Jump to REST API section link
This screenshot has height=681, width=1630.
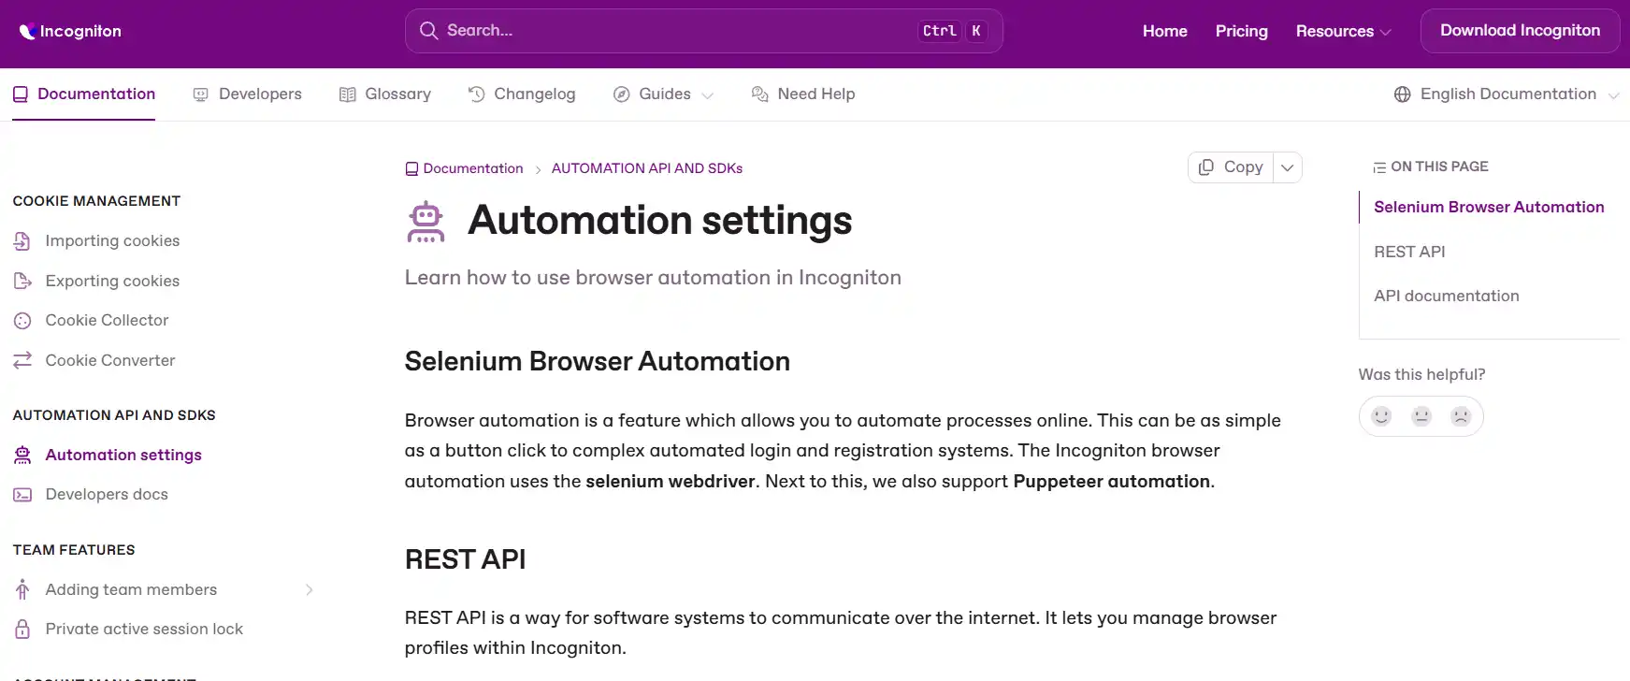(1409, 252)
